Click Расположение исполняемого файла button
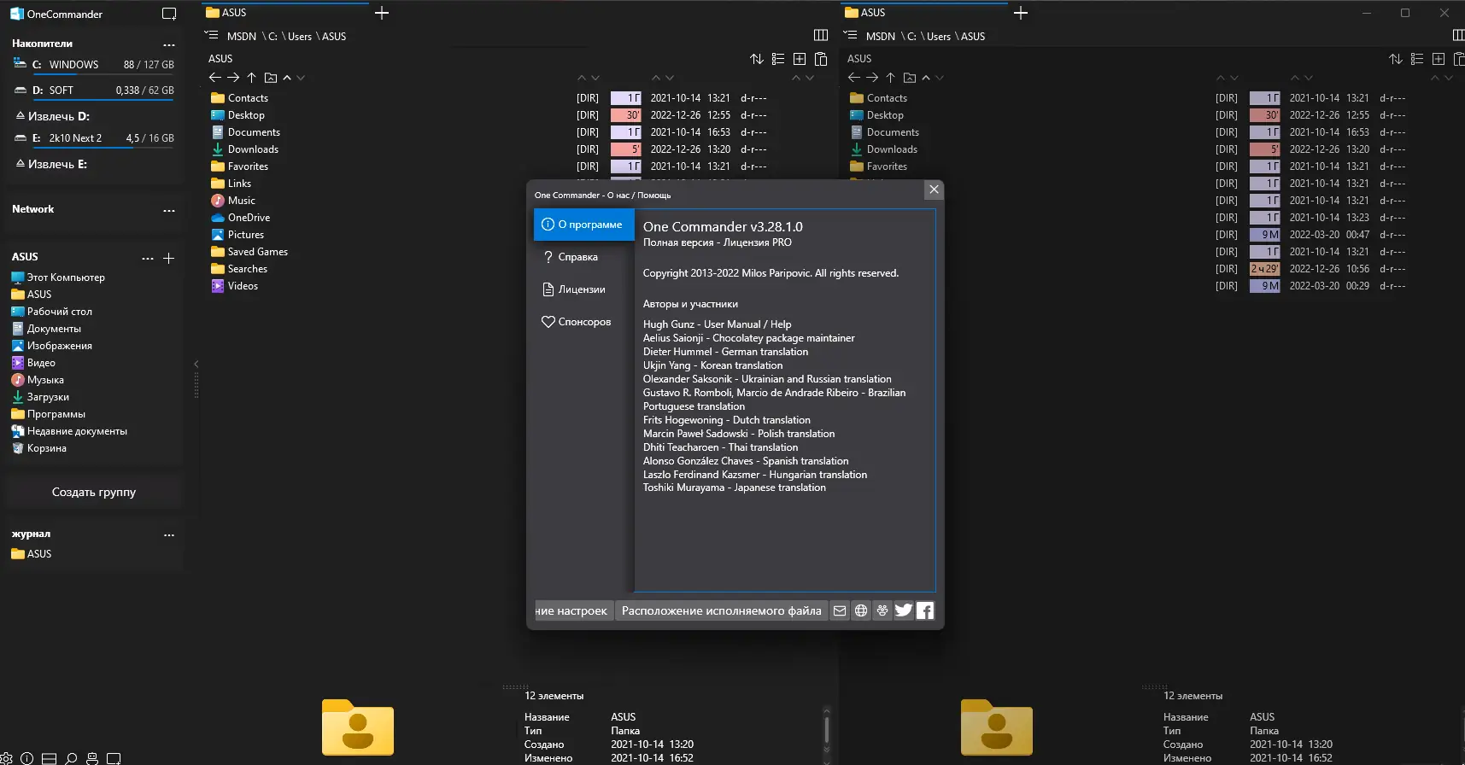 pyautogui.click(x=722, y=610)
